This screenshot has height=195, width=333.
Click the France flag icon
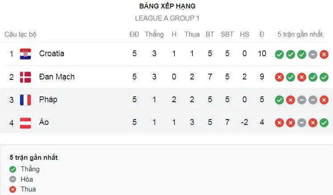pos(25,100)
